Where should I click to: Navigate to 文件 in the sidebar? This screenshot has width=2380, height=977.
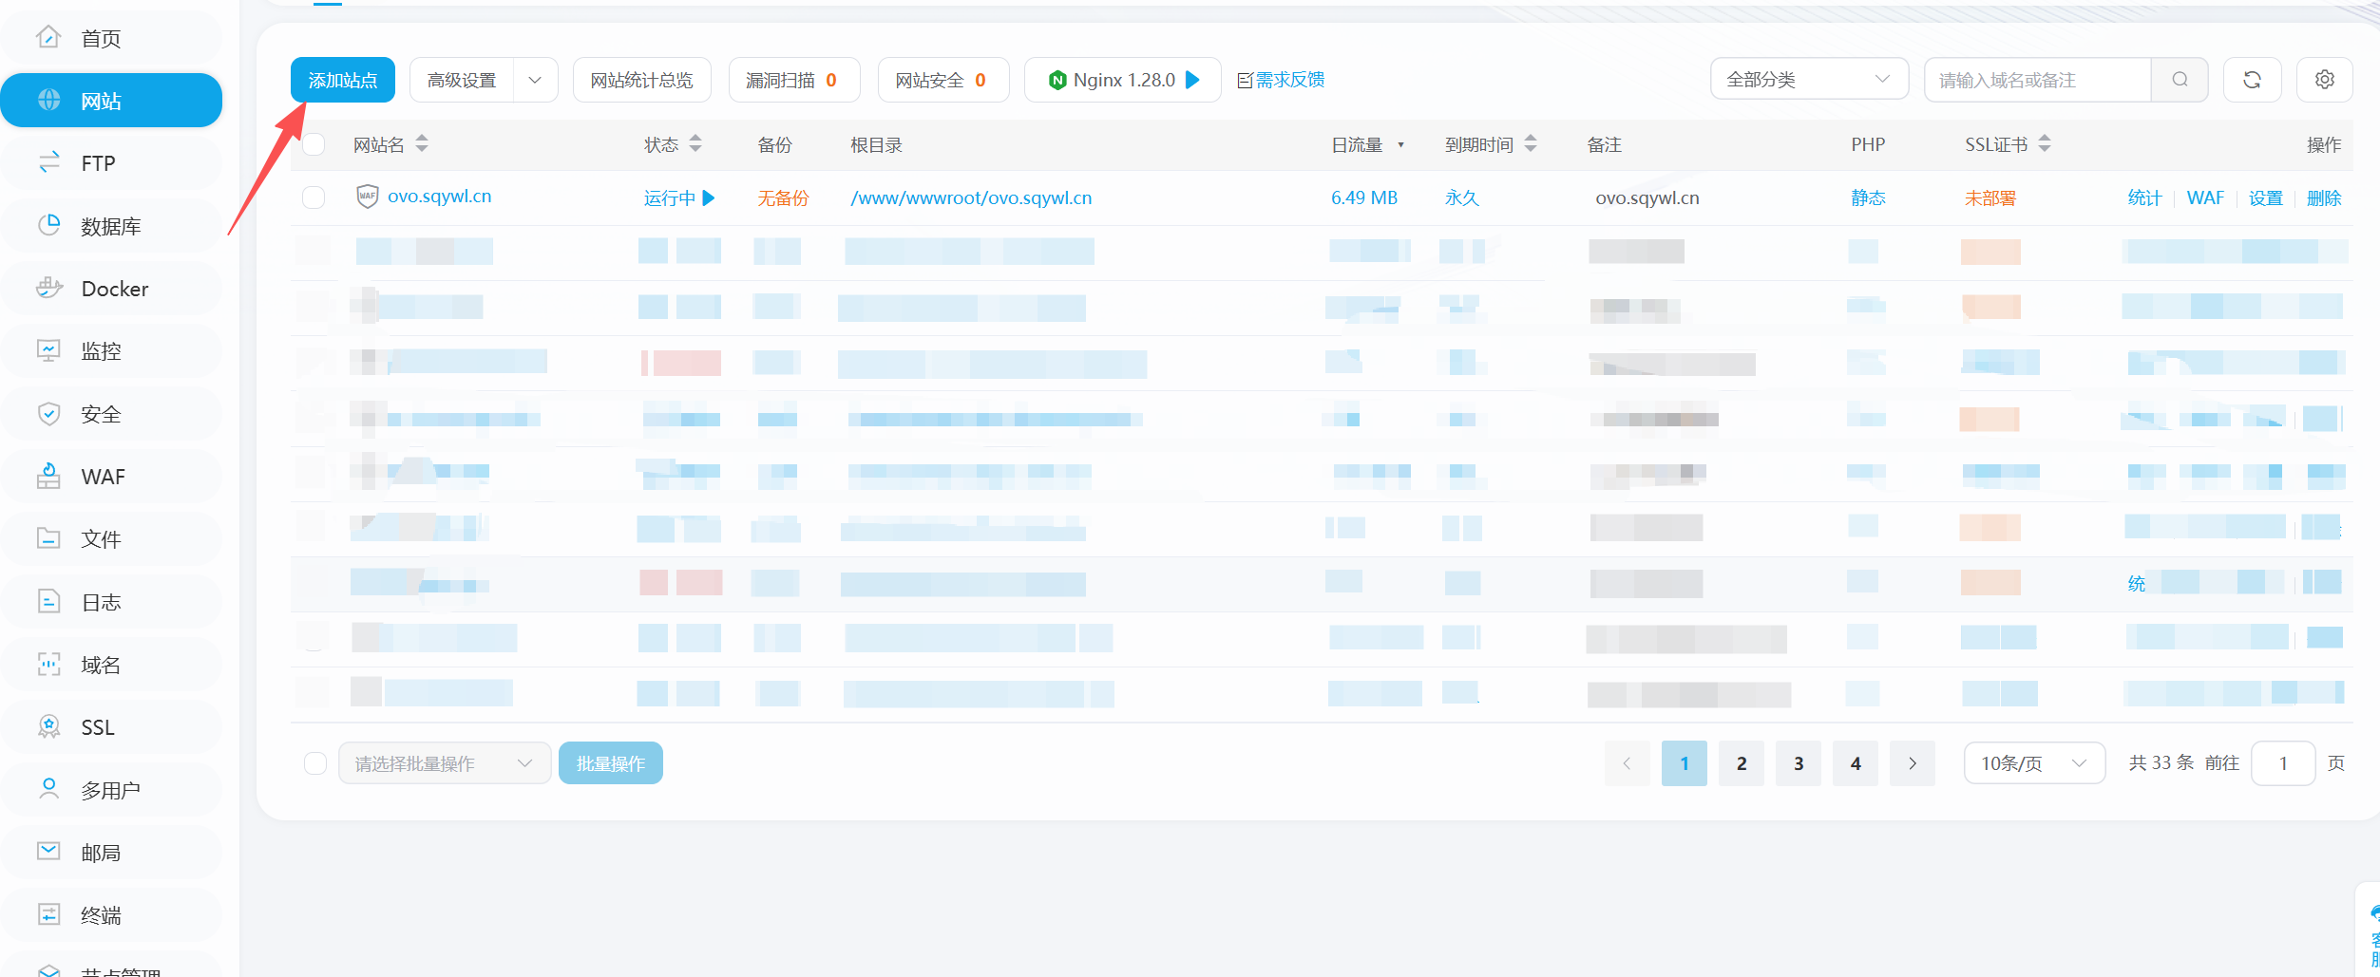(101, 539)
